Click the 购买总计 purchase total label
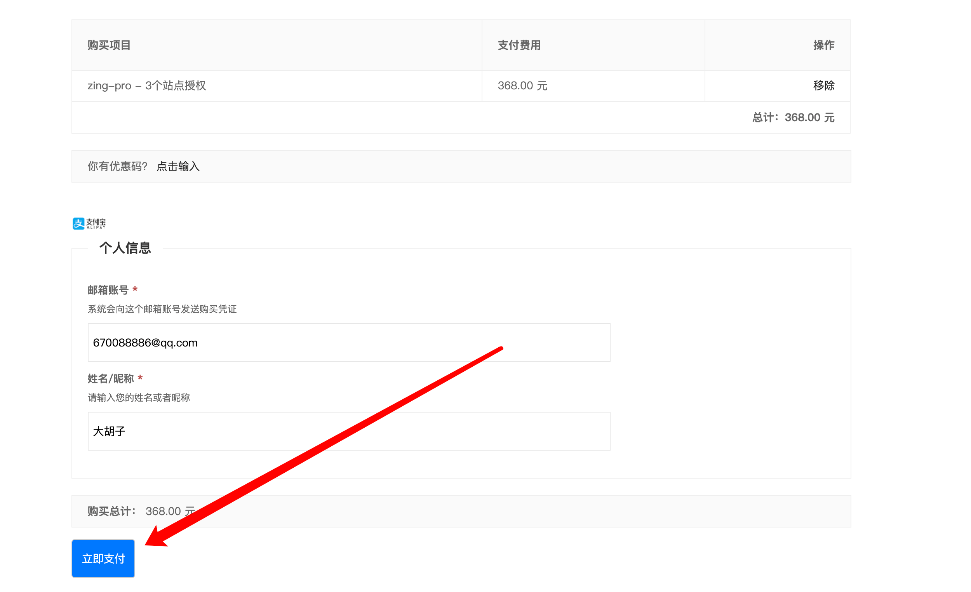 tap(111, 511)
